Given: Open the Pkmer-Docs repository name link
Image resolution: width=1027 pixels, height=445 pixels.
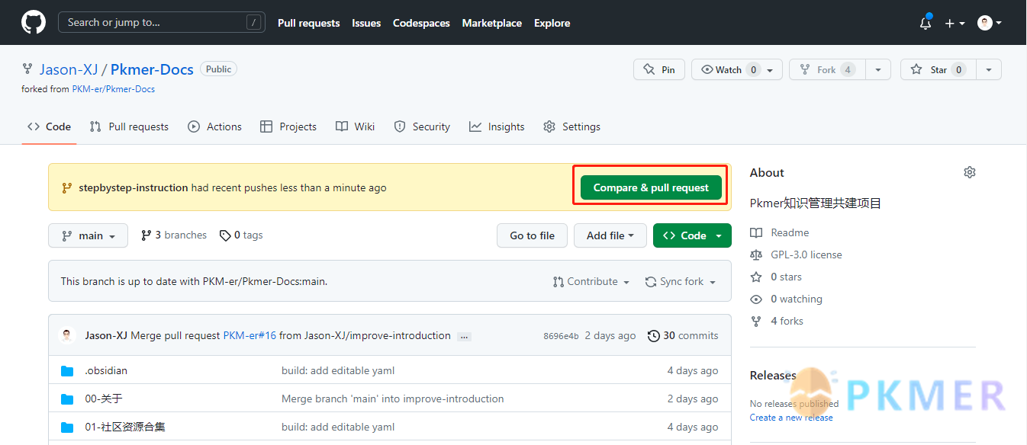Looking at the screenshot, I should pos(152,69).
